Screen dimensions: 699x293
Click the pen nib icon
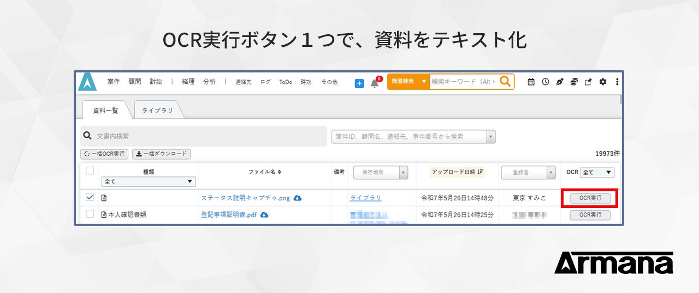pos(560,82)
